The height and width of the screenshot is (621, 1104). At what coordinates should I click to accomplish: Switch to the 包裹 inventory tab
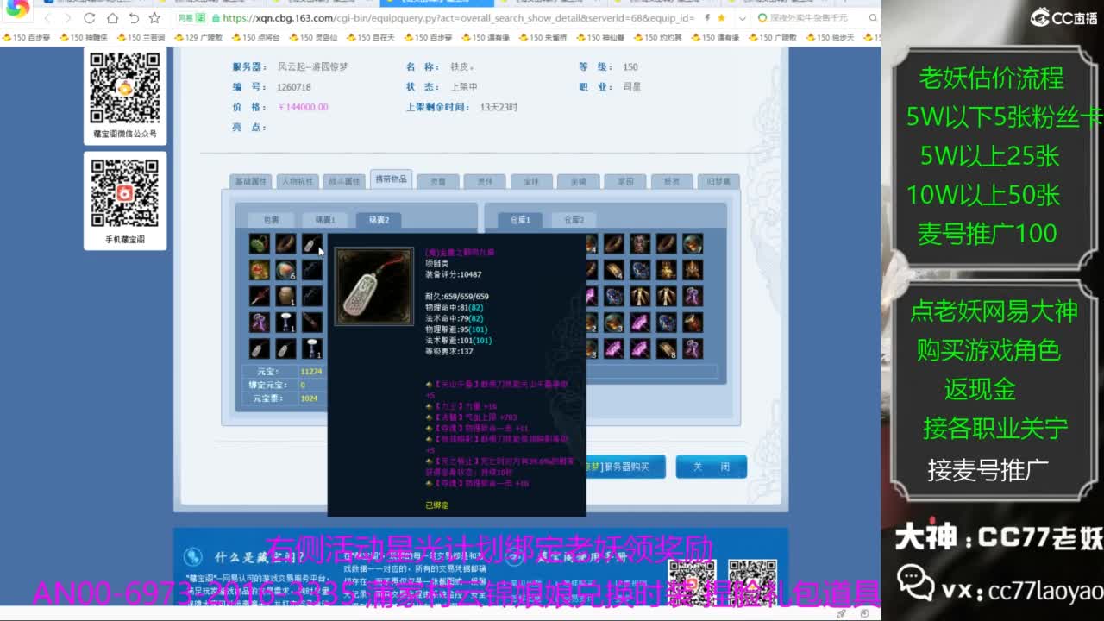pos(271,220)
